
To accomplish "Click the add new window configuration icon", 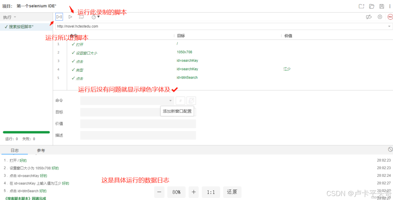I will tap(191, 100).
